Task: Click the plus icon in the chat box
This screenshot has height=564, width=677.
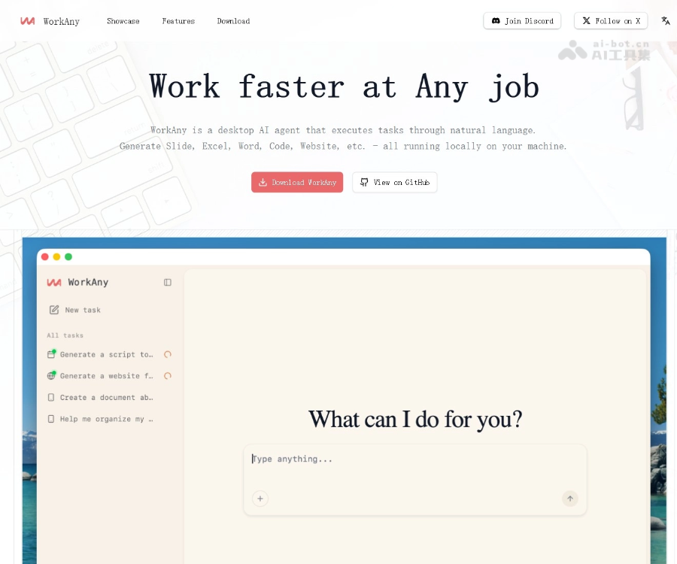Action: (x=260, y=499)
